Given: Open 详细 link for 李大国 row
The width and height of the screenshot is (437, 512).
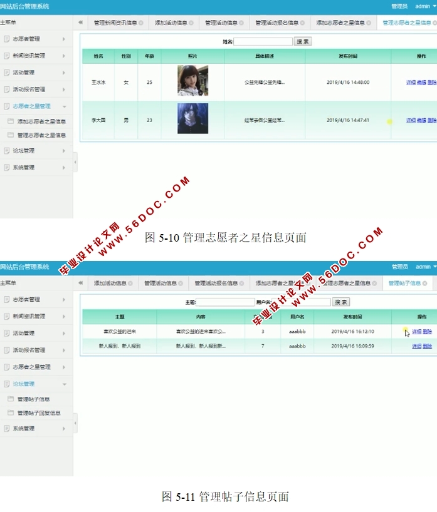Looking at the screenshot, I should point(411,120).
